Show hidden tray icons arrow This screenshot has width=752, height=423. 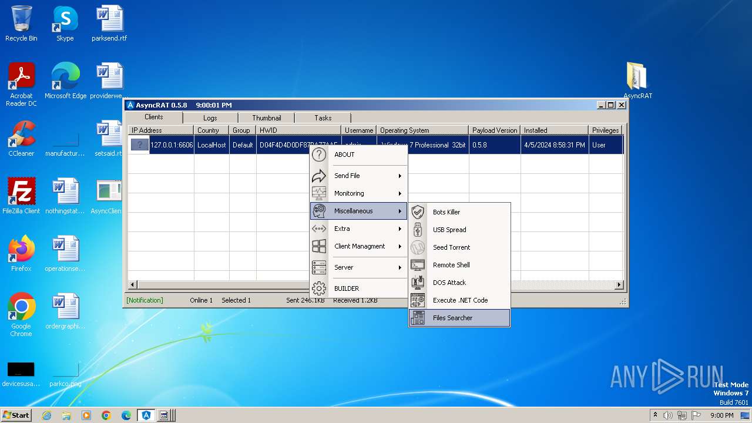point(655,415)
